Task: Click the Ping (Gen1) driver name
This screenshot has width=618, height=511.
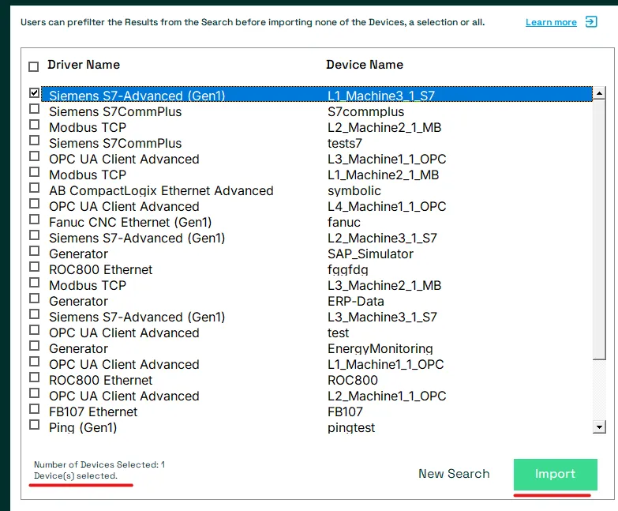Action: (83, 427)
